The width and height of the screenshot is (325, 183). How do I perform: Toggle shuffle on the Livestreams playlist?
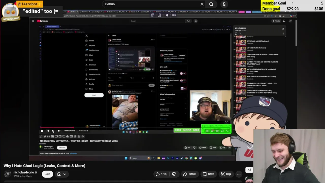coord(240,34)
